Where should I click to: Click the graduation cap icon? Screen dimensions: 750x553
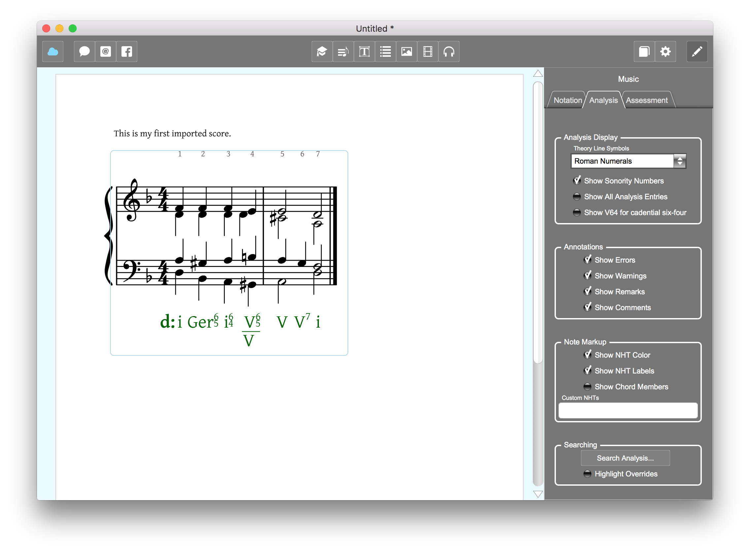coord(322,51)
